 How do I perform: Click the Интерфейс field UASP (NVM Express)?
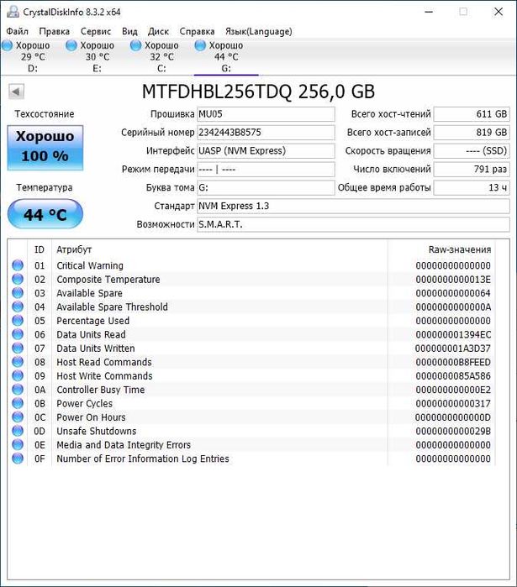[266, 151]
